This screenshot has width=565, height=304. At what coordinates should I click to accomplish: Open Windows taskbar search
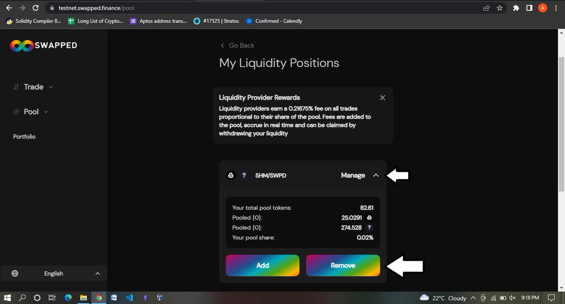coord(22,297)
